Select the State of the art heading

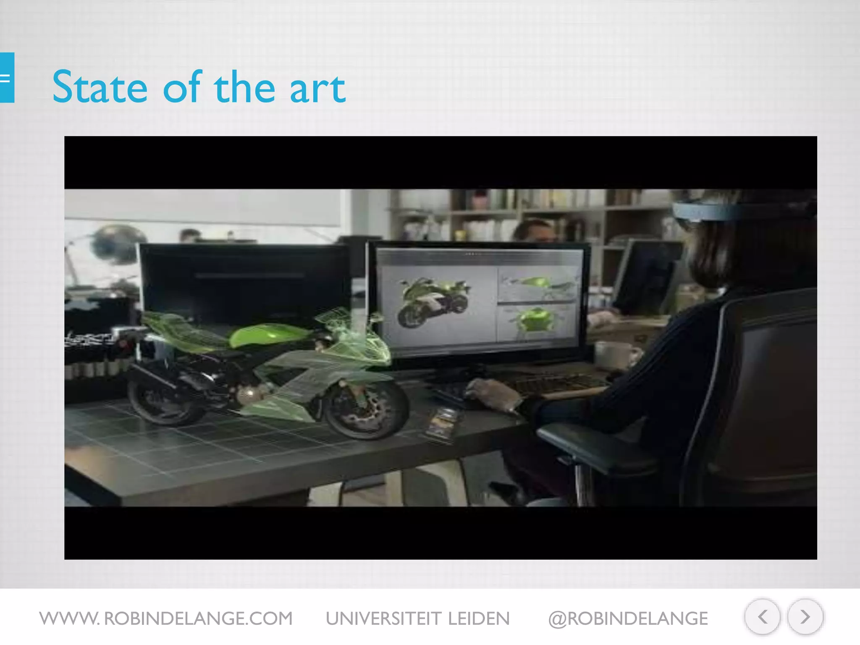pyautogui.click(x=199, y=87)
